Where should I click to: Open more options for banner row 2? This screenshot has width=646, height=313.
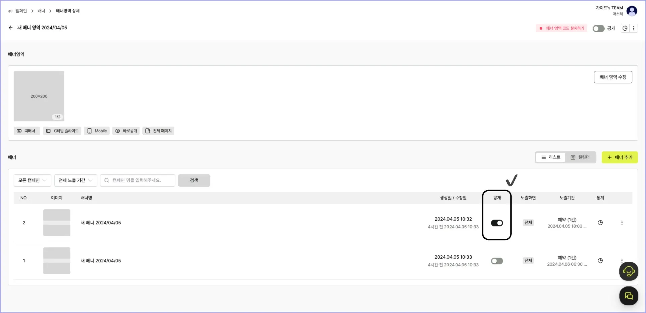622,223
